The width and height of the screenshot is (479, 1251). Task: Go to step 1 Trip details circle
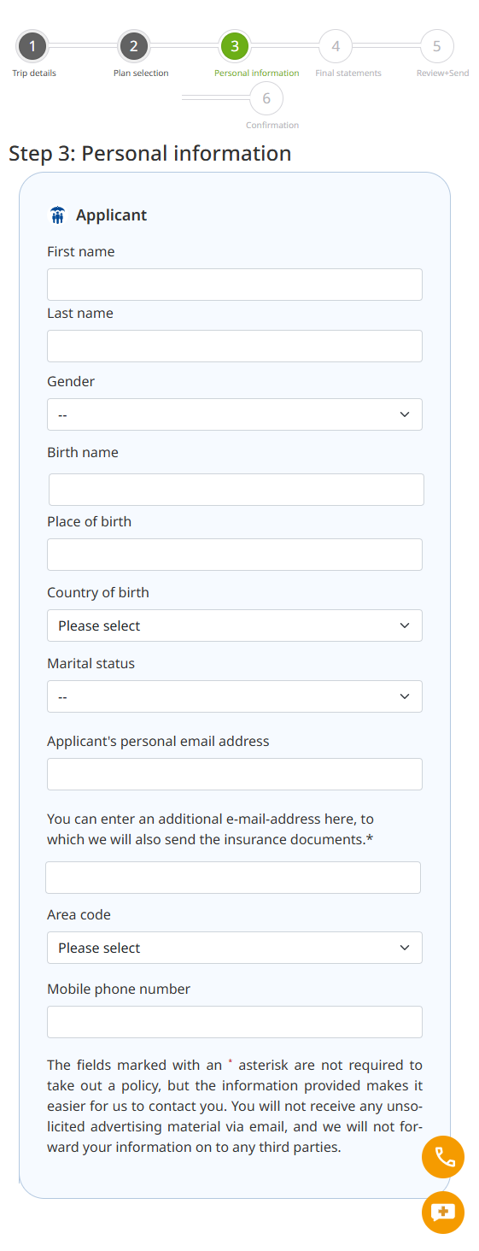pos(32,46)
